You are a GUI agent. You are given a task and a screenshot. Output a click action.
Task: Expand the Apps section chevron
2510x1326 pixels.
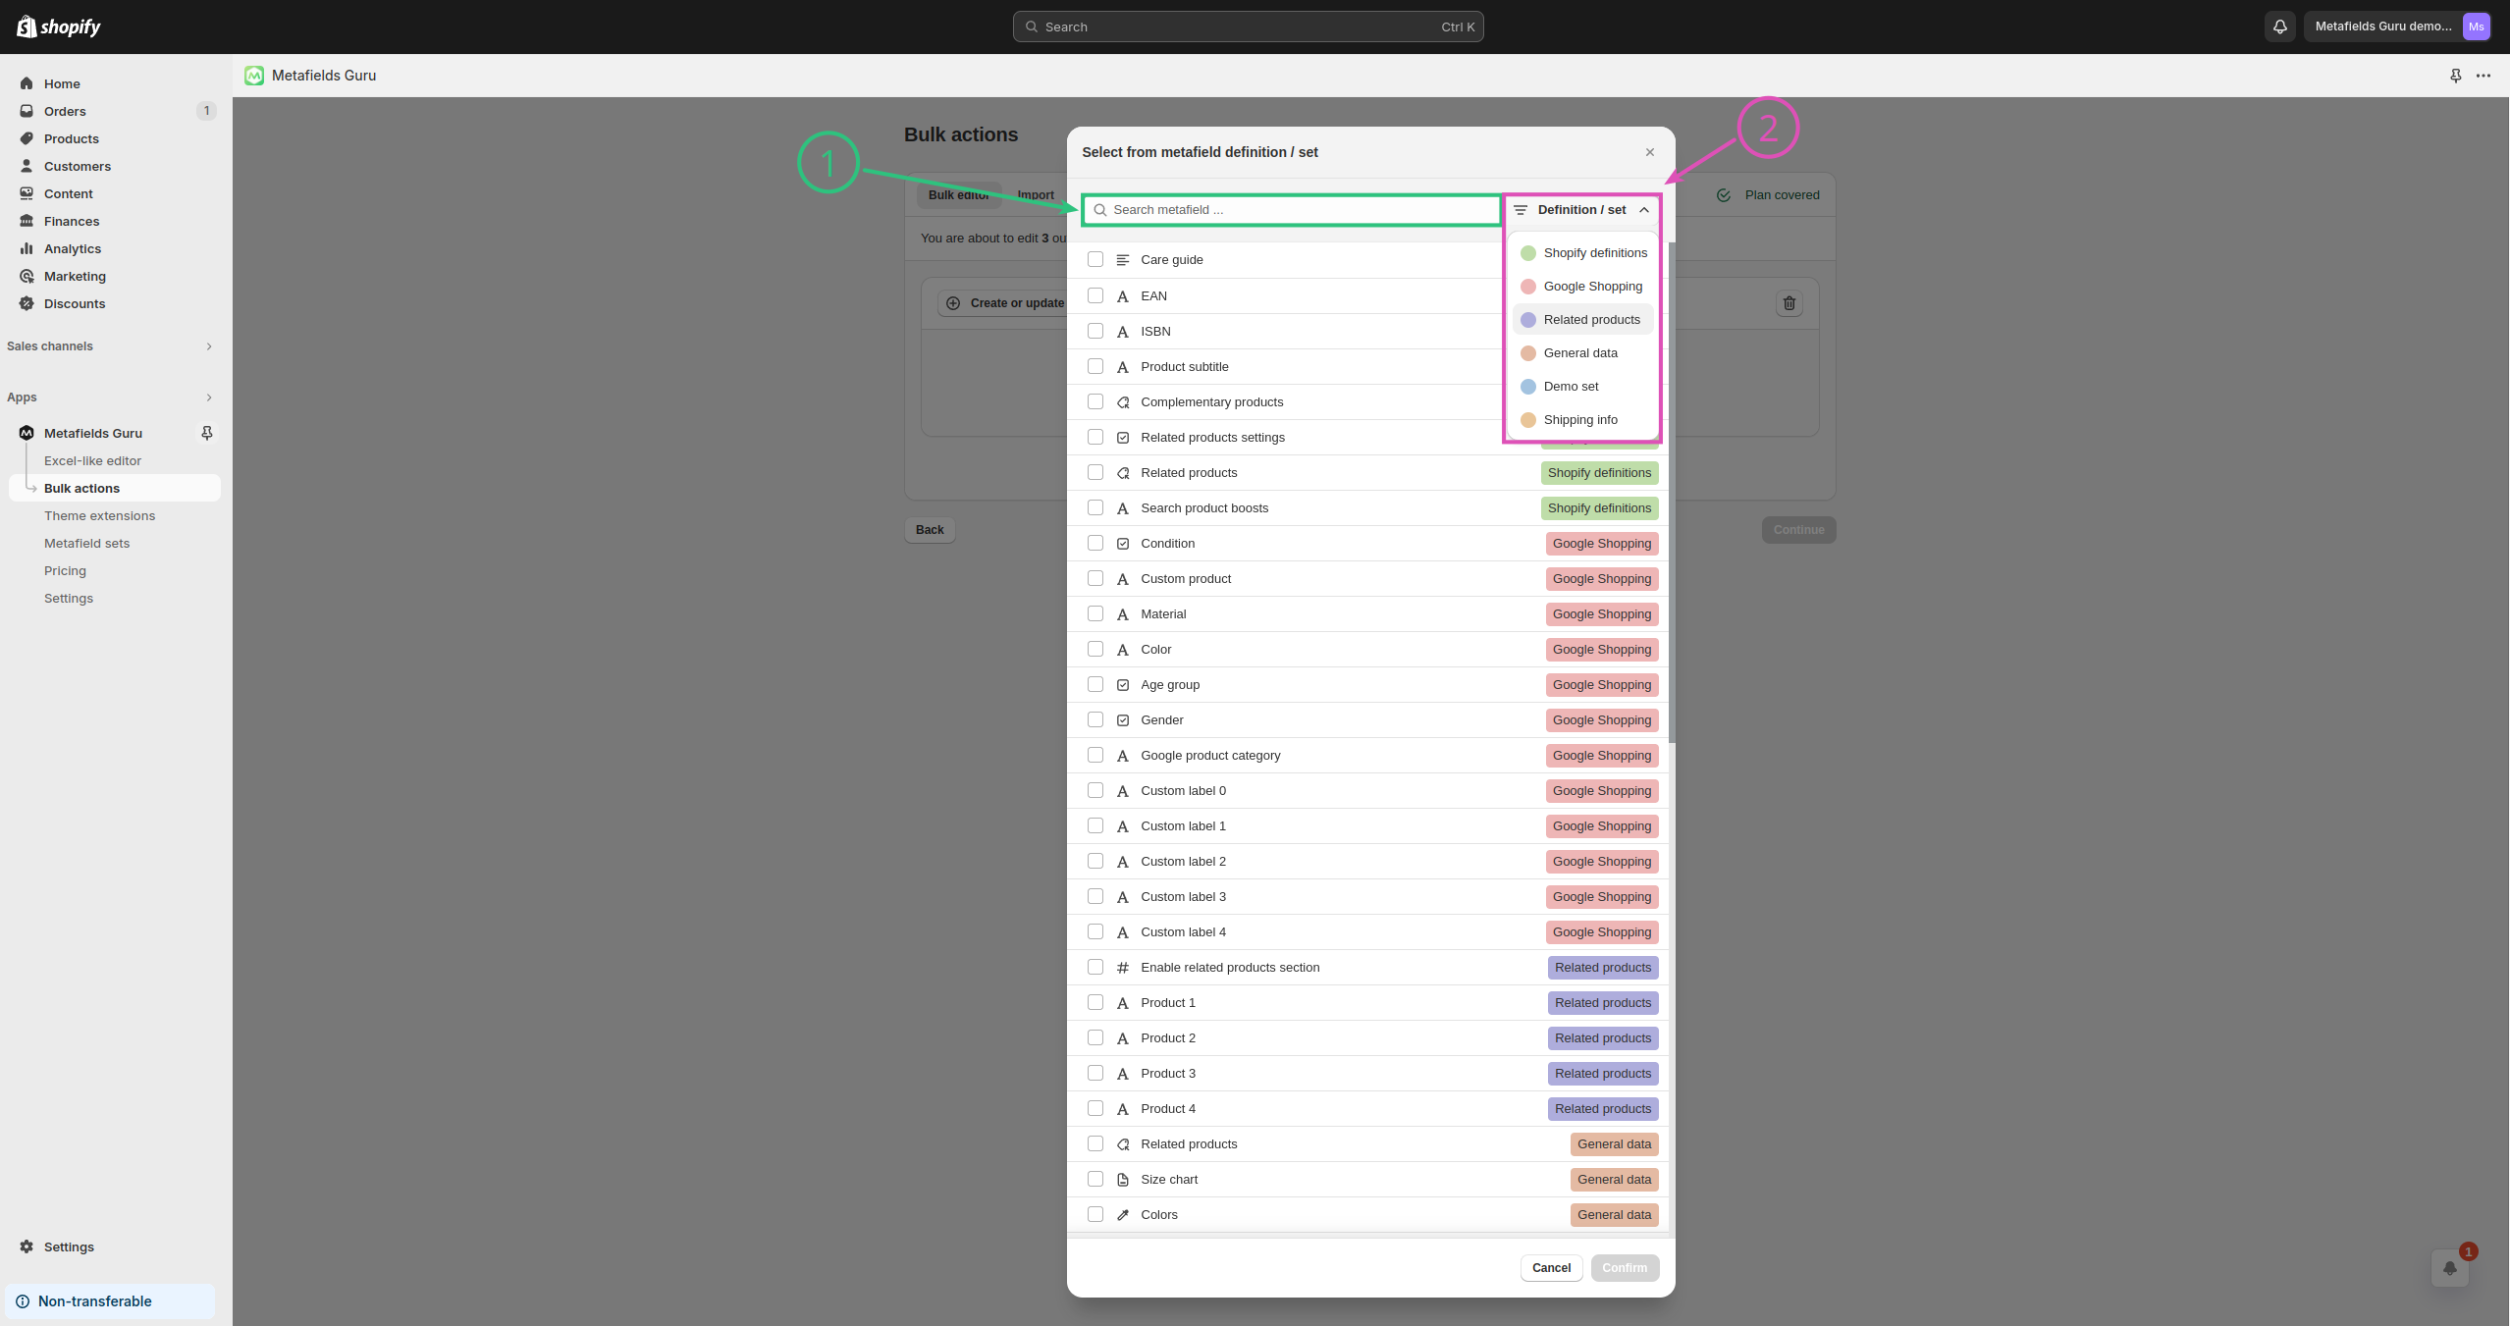click(x=209, y=398)
